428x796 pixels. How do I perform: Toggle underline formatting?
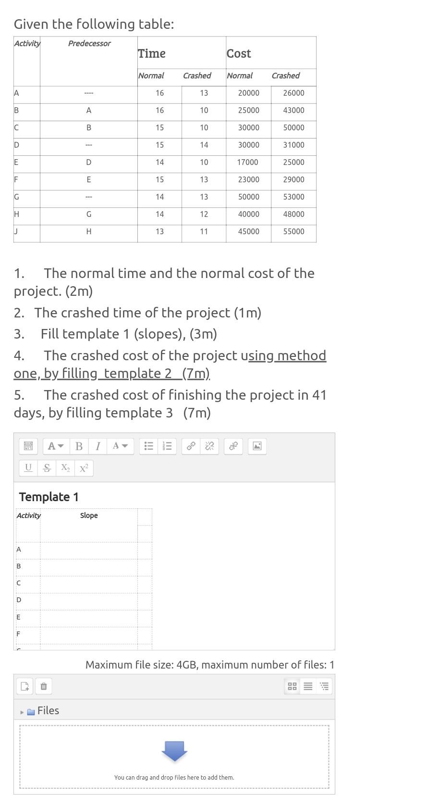coord(28,467)
